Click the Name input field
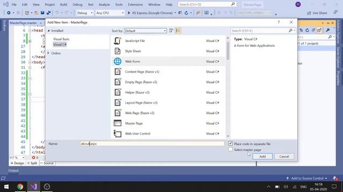This screenshot has height=192, width=343. [152, 143]
